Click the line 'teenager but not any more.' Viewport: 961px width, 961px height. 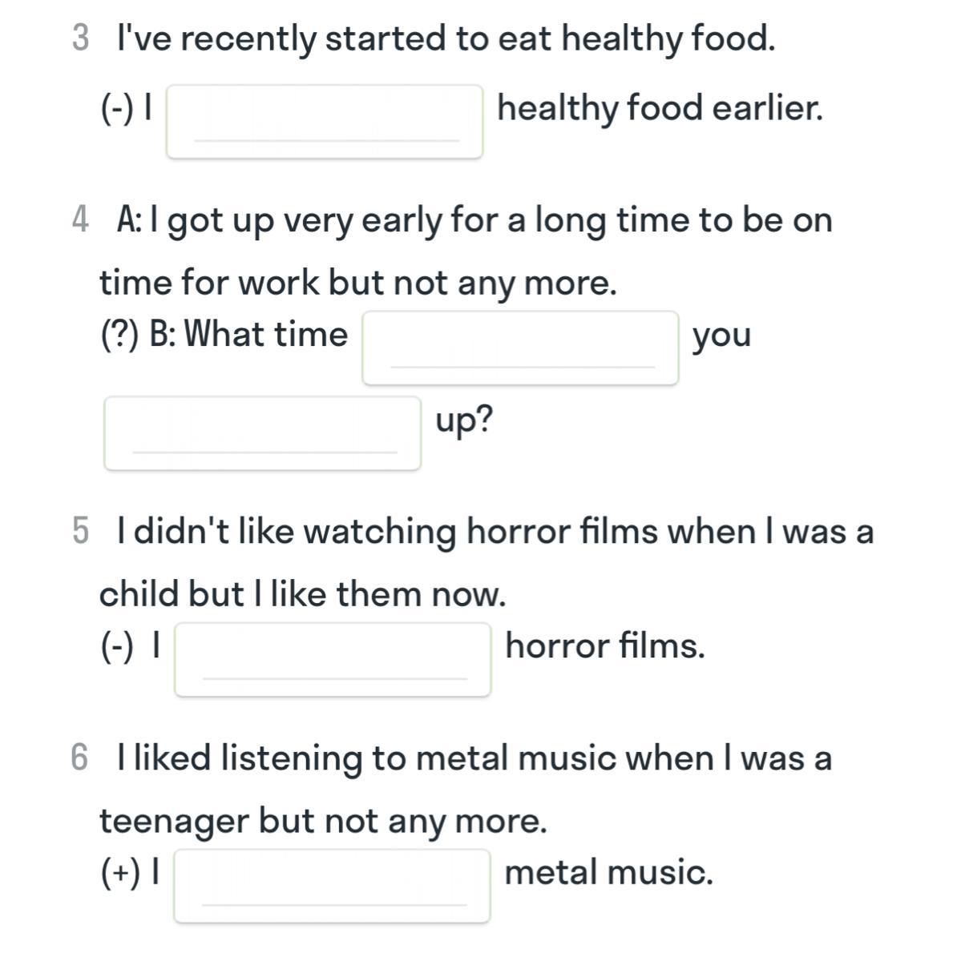pos(323,821)
